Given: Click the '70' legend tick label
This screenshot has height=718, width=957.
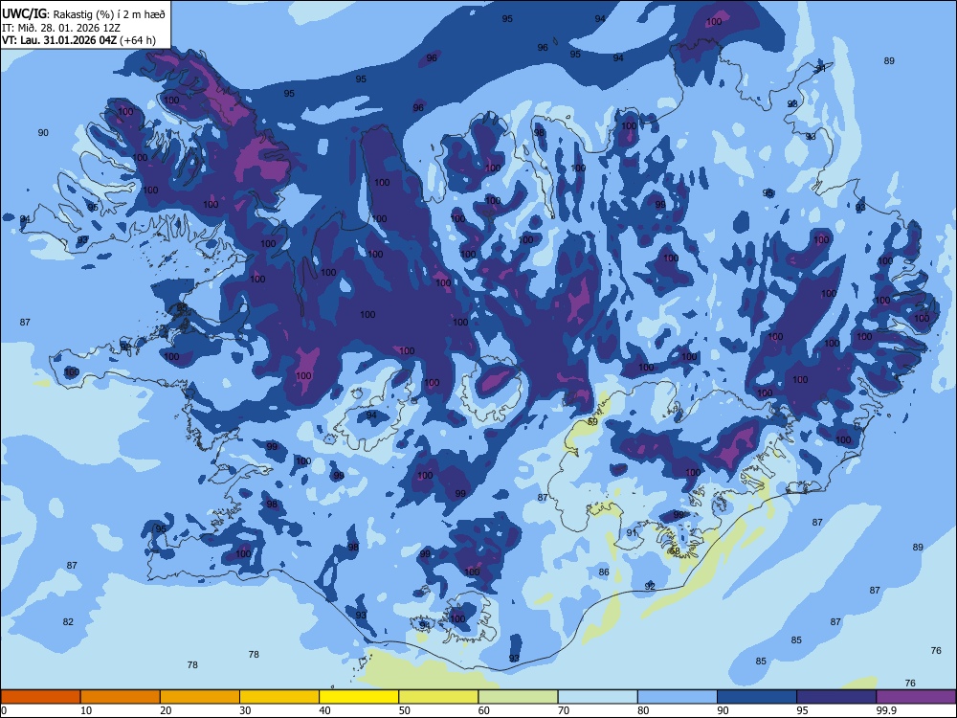Looking at the screenshot, I should 564,710.
